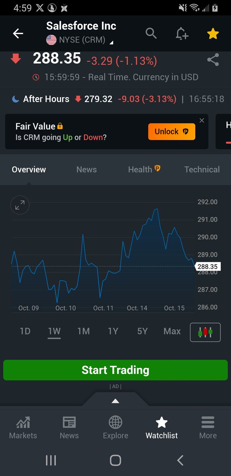Tap the 288.35 current price label on chart

208,267
